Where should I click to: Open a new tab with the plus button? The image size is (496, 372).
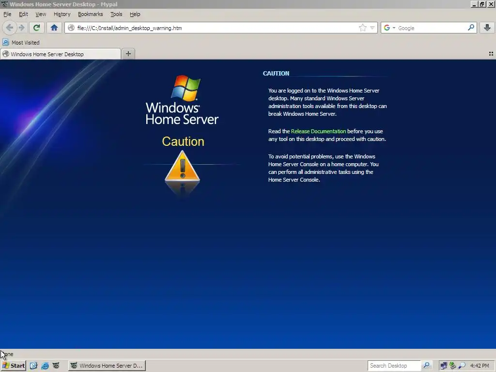(128, 54)
